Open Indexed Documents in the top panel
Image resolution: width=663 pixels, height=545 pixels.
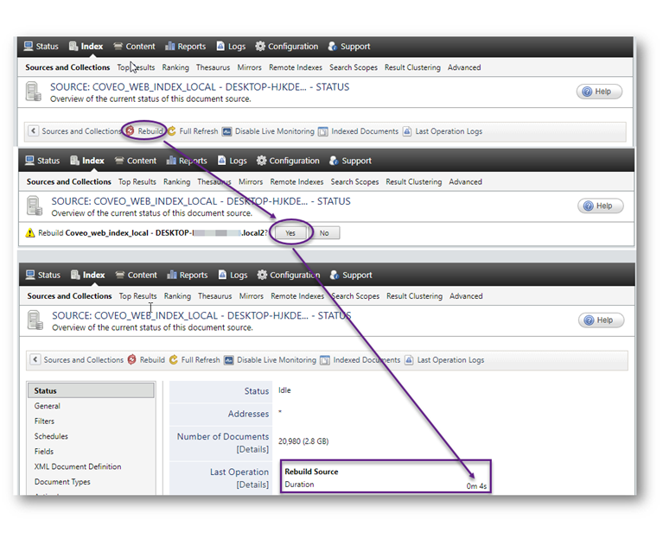coord(359,131)
